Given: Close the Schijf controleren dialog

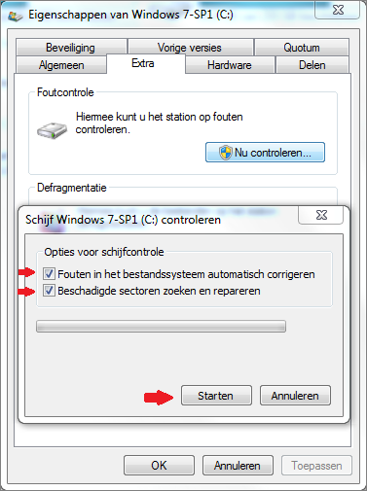Looking at the screenshot, I should point(321,215).
